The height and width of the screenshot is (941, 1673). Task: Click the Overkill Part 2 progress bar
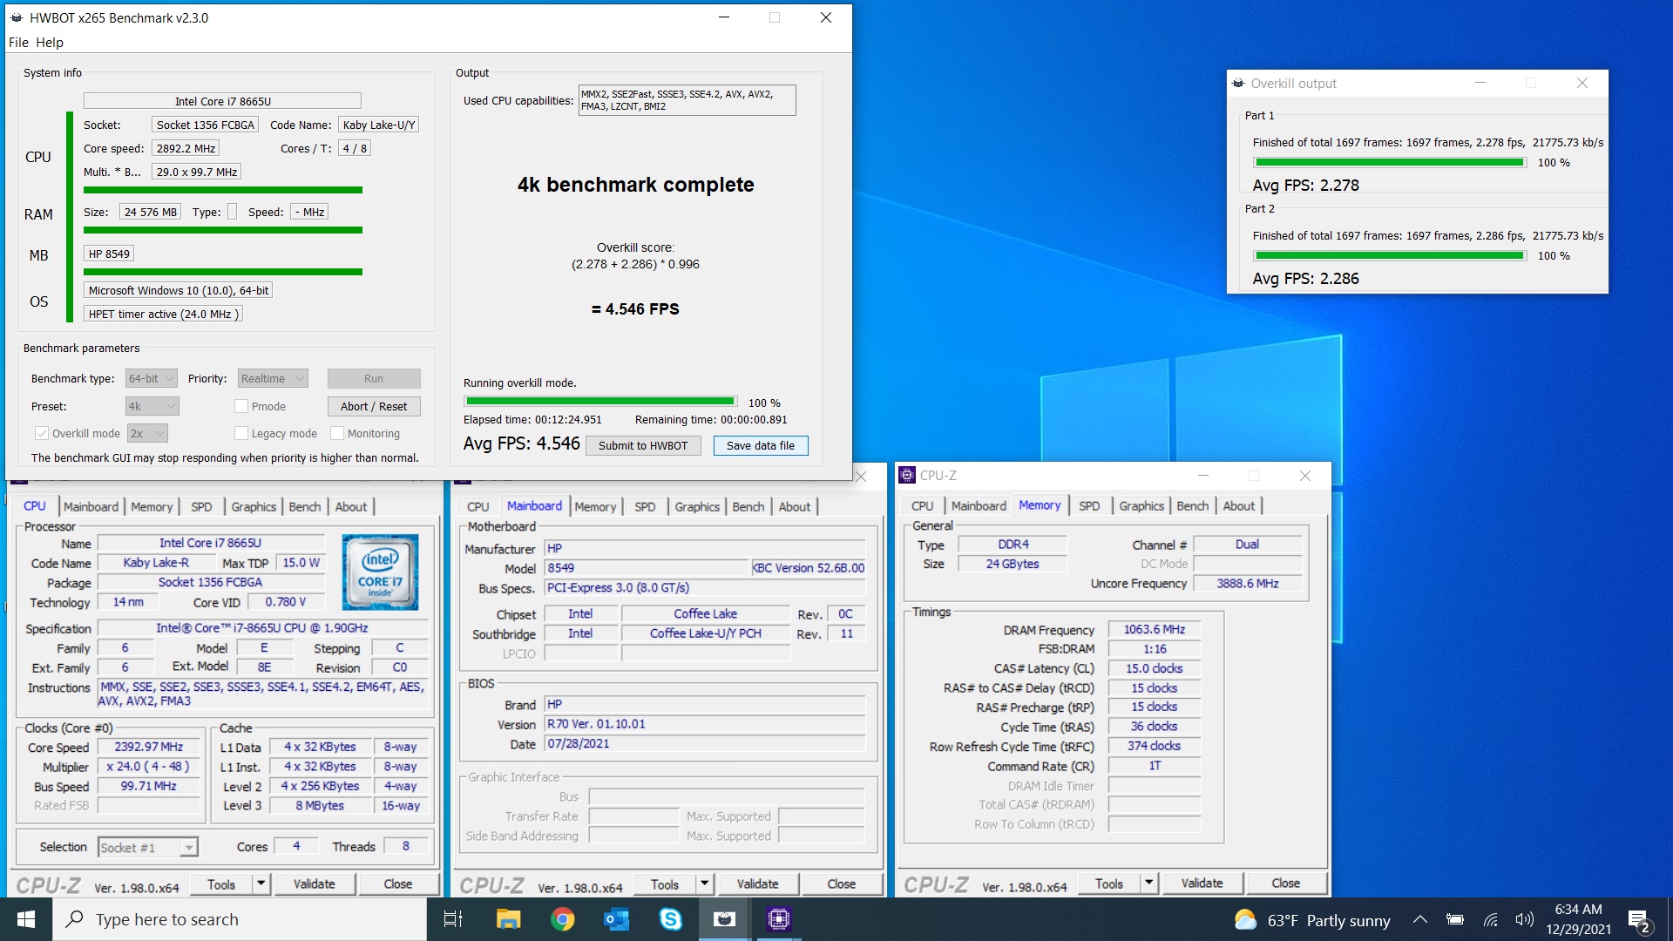tap(1390, 256)
